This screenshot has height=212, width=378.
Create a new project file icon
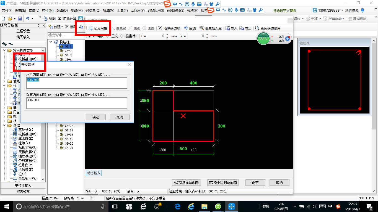tap(4, 18)
